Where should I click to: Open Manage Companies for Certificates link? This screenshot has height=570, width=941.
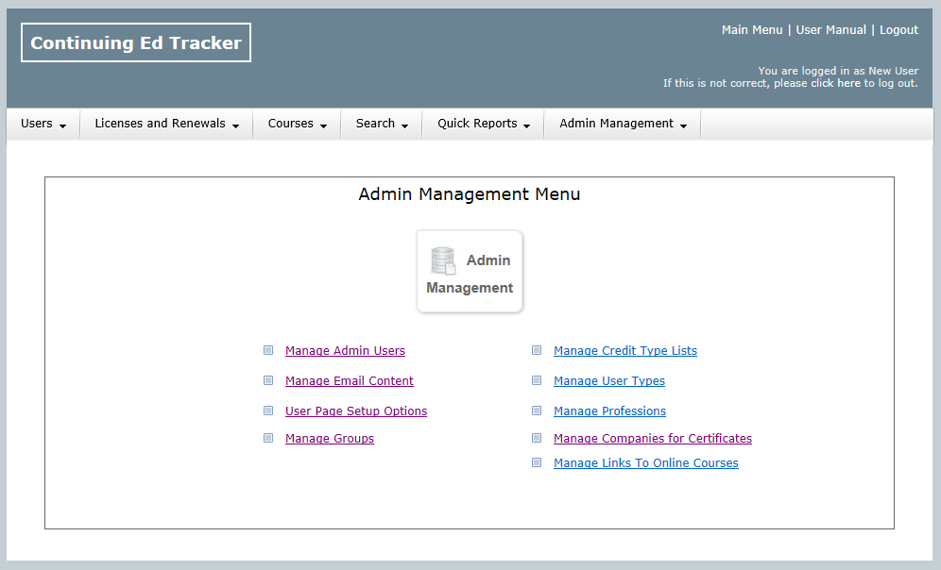(653, 439)
